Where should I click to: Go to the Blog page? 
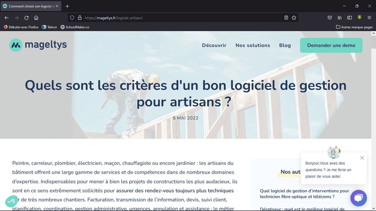point(285,45)
